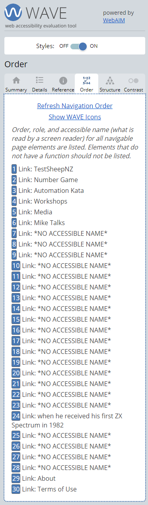Select the Details list icon

(39, 80)
